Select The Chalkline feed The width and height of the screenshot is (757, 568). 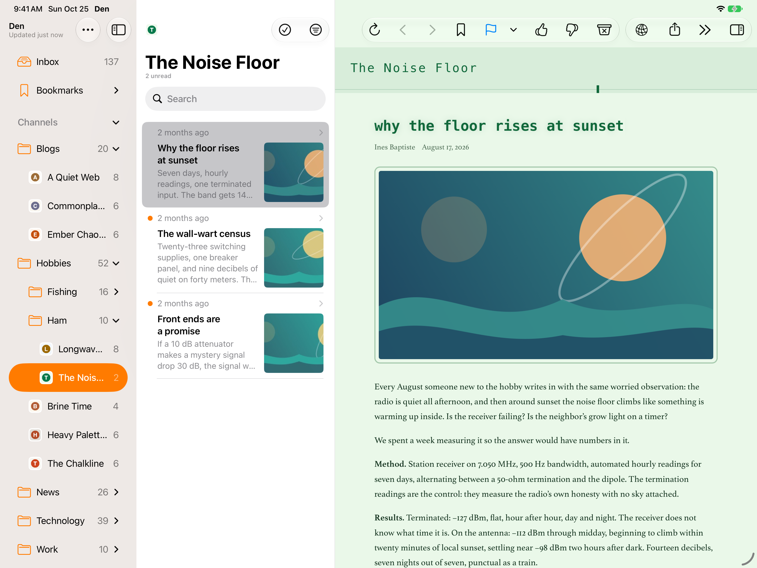click(68, 464)
